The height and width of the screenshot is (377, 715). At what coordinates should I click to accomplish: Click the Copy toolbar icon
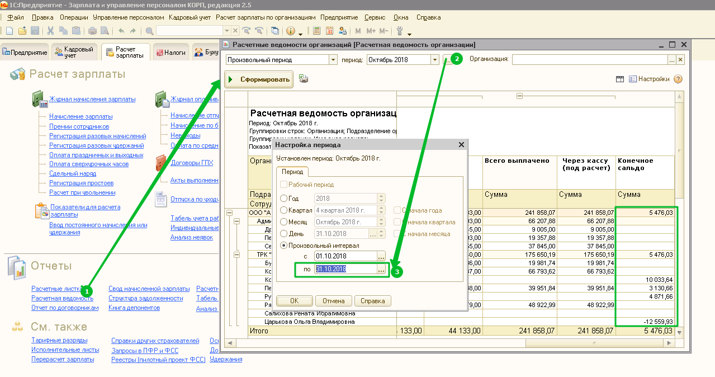click(x=63, y=30)
